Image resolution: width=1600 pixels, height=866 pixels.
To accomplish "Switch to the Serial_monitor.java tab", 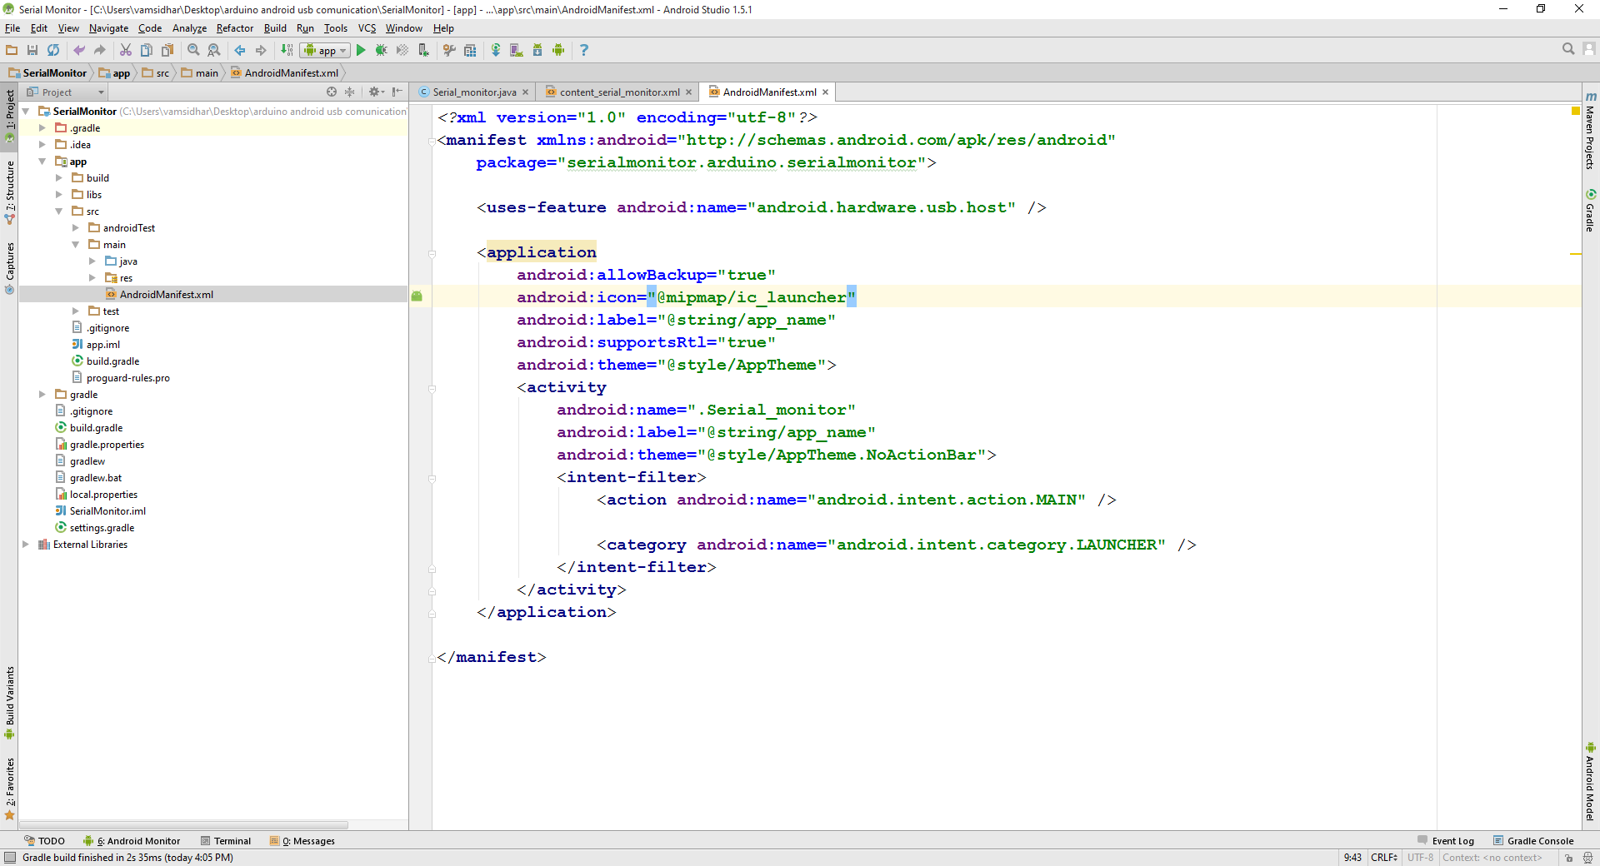I will tap(472, 92).
